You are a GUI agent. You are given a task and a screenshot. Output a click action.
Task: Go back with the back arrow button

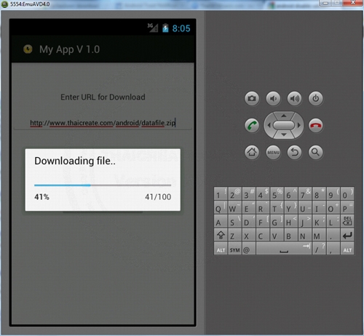(294, 152)
